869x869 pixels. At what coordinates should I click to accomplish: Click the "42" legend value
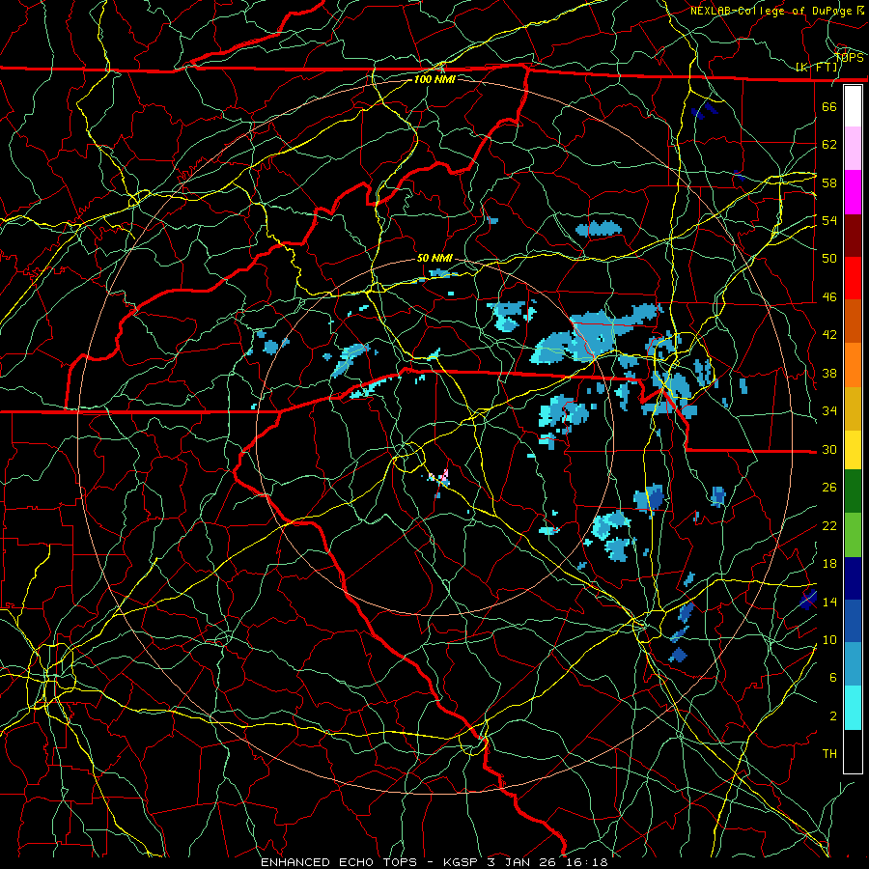pos(829,335)
